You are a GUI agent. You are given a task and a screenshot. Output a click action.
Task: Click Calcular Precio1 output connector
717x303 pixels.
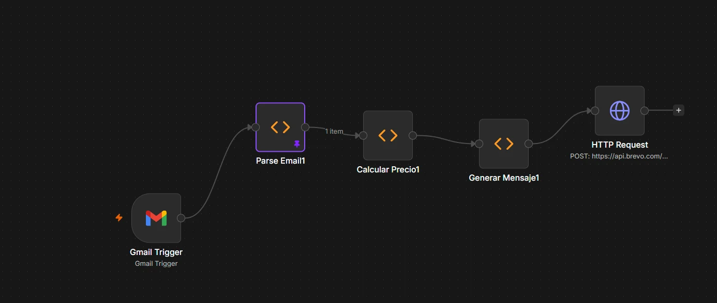[x=413, y=135]
